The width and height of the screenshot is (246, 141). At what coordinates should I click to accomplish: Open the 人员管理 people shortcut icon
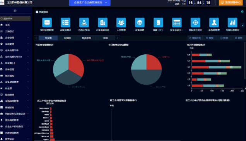click(x=121, y=23)
